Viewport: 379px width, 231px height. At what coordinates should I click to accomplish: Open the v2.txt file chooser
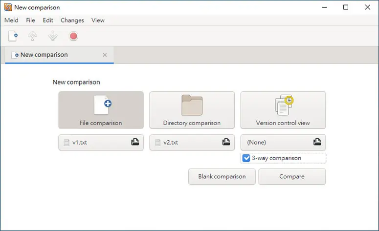click(192, 143)
